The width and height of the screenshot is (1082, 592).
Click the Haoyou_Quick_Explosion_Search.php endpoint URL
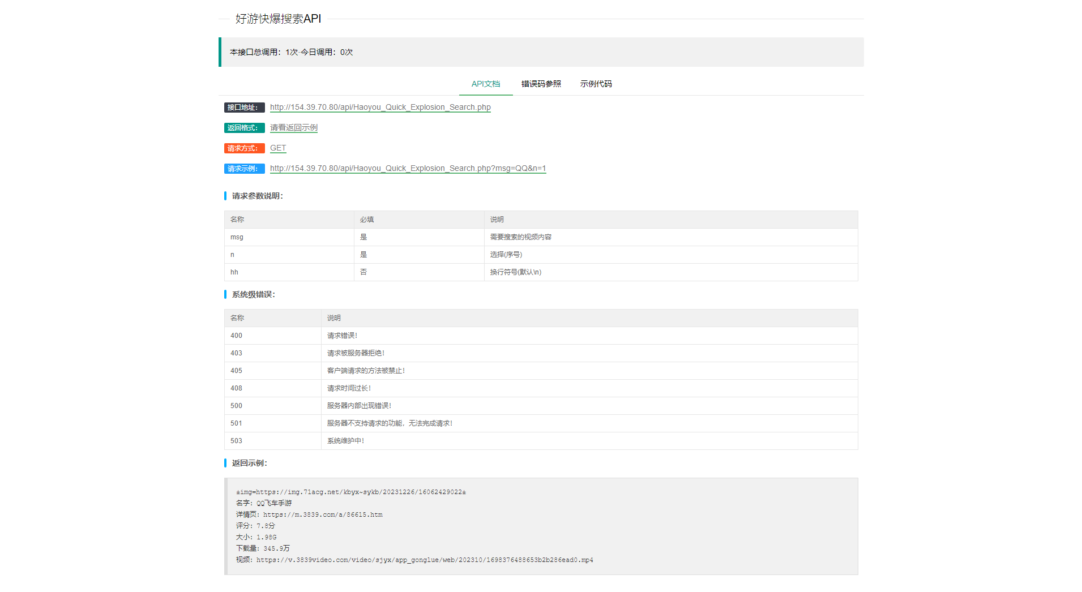pos(380,107)
